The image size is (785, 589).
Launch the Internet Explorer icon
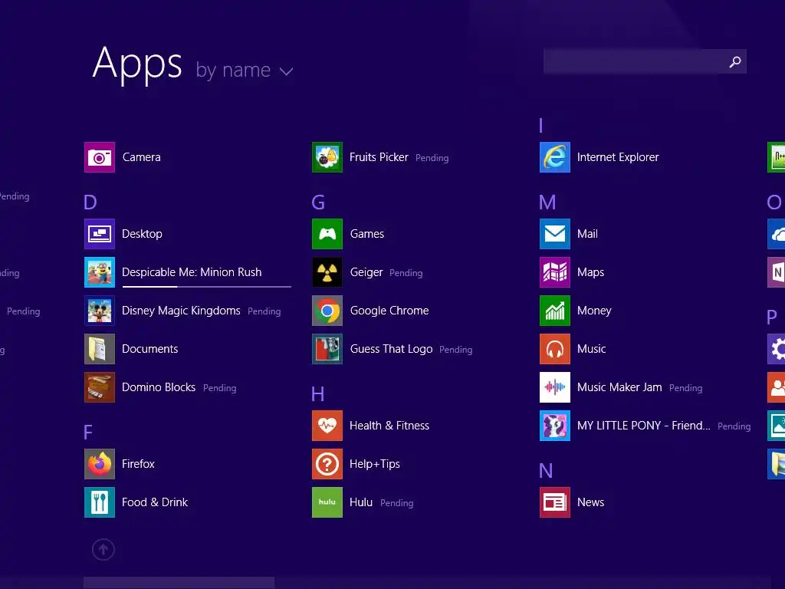555,157
